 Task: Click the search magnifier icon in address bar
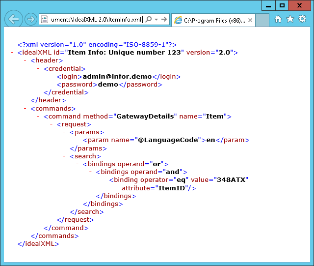[x=149, y=20]
